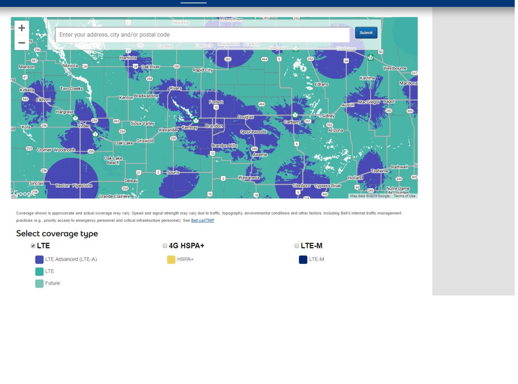Click Trans-Canada Highway shield near Kemnay
This screenshot has height=384, width=518.
click(196, 120)
